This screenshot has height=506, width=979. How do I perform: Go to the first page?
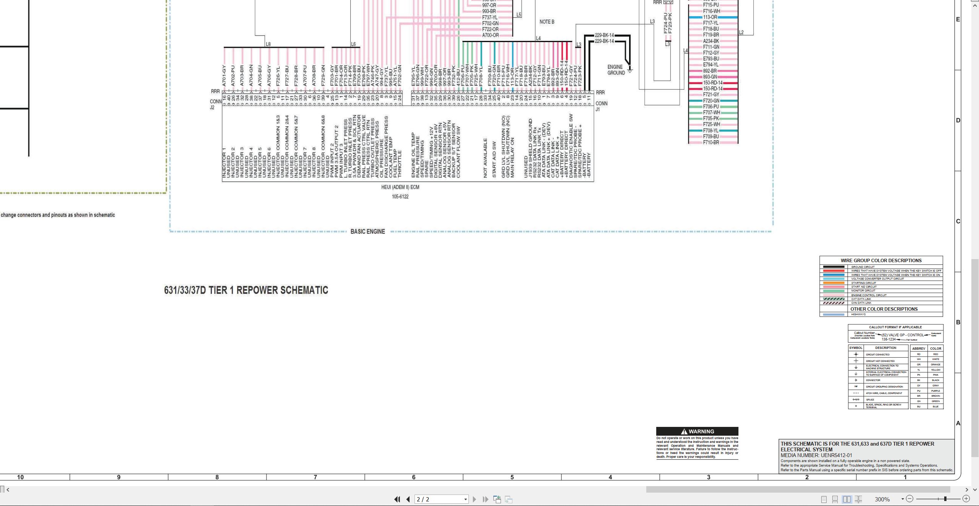click(397, 499)
